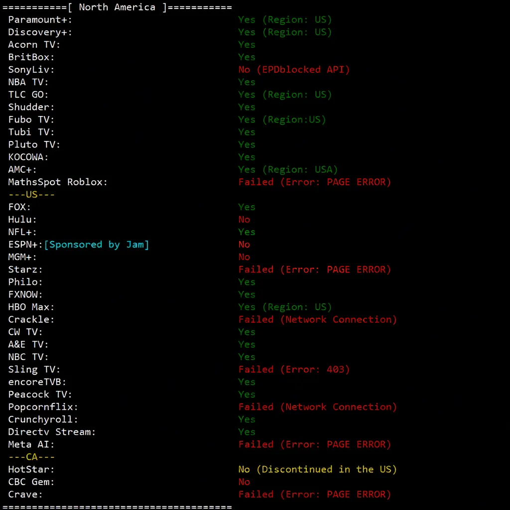Select the Tubi TV label
Viewport: 510px width, 510px height.
pos(31,132)
